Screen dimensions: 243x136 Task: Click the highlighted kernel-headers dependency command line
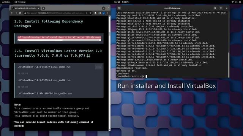pyautogui.click(x=59, y=37)
